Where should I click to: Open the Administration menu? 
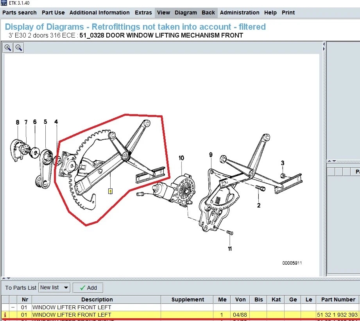tap(240, 13)
